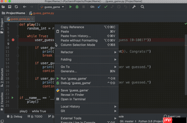Viewport: 187px width, 123px height.
Task: Click the editor vertical scrollbar
Action: pyautogui.click(x=186, y=65)
